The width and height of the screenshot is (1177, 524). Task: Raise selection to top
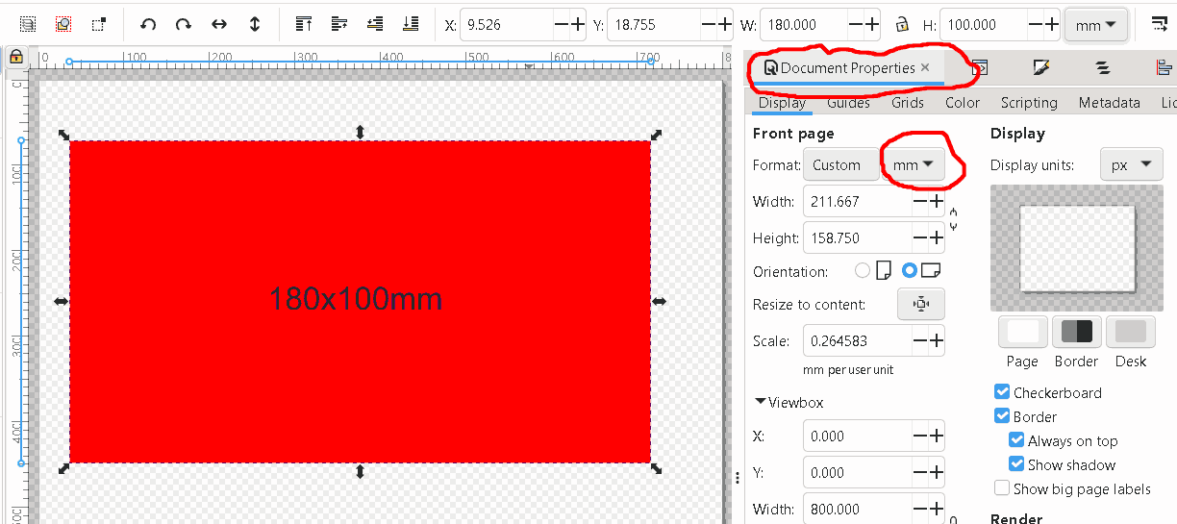(304, 24)
